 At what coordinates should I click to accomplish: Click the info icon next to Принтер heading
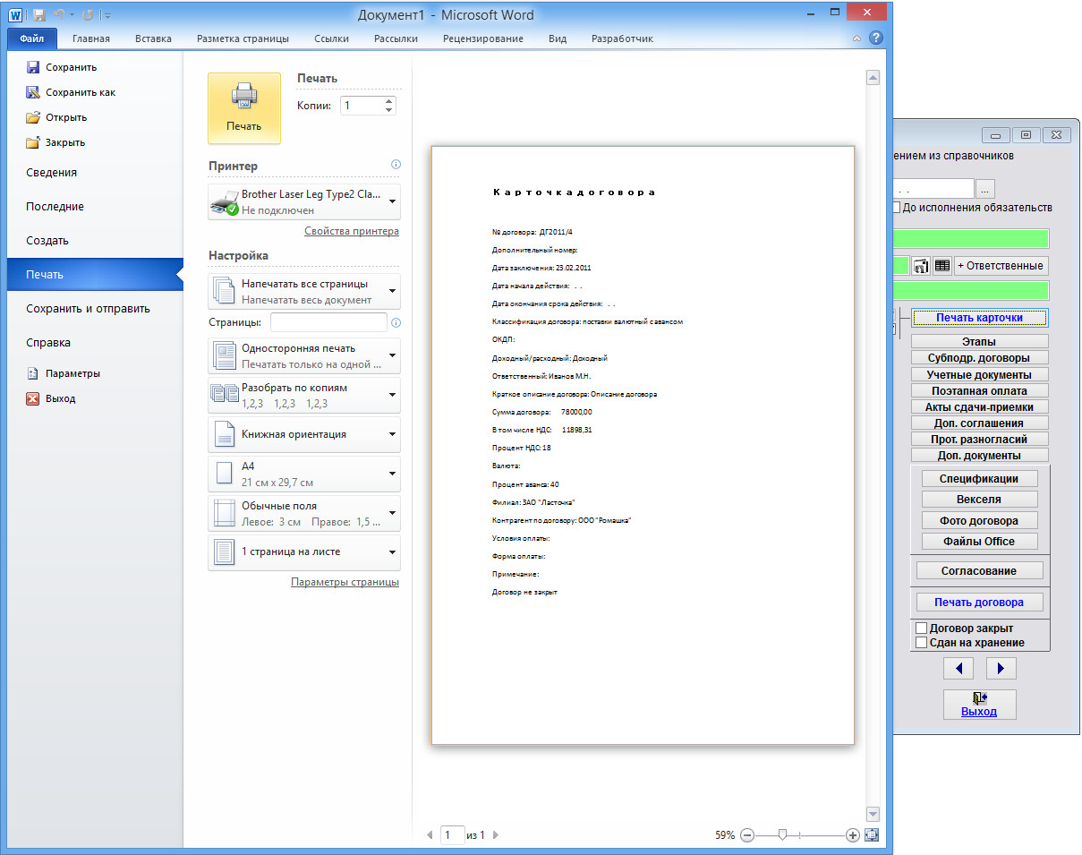pyautogui.click(x=396, y=165)
